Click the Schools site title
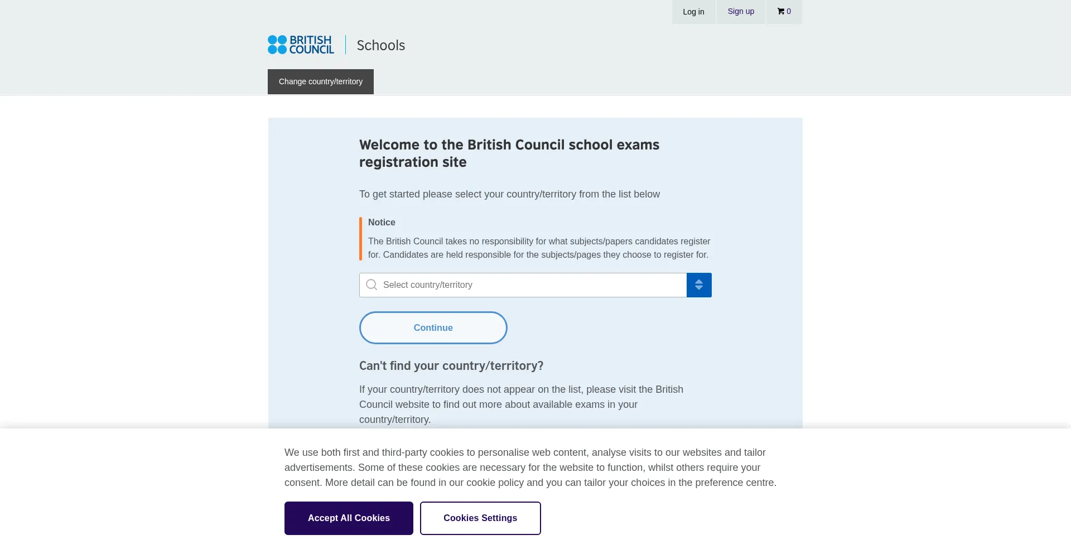Image resolution: width=1071 pixels, height=554 pixels. (381, 45)
